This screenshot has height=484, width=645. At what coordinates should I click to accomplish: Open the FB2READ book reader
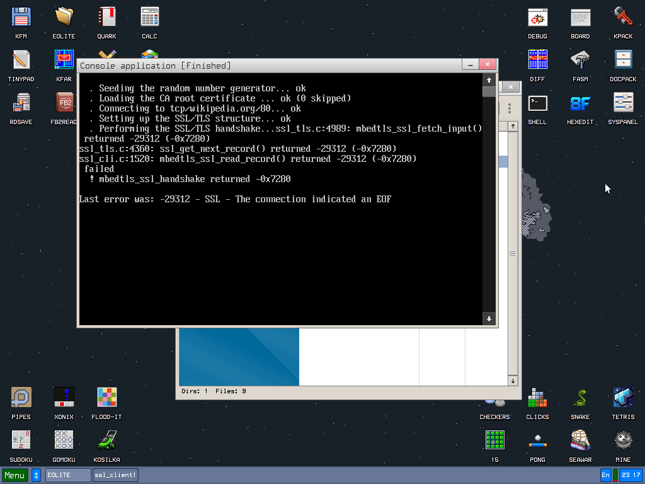point(64,104)
